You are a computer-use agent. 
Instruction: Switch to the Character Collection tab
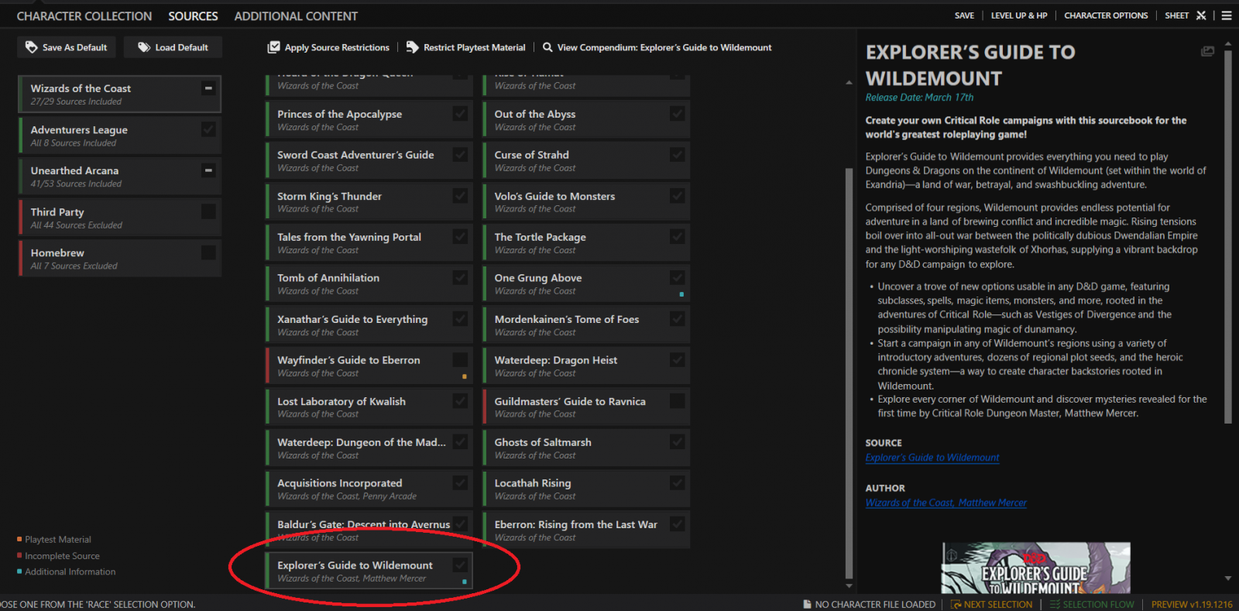point(84,16)
